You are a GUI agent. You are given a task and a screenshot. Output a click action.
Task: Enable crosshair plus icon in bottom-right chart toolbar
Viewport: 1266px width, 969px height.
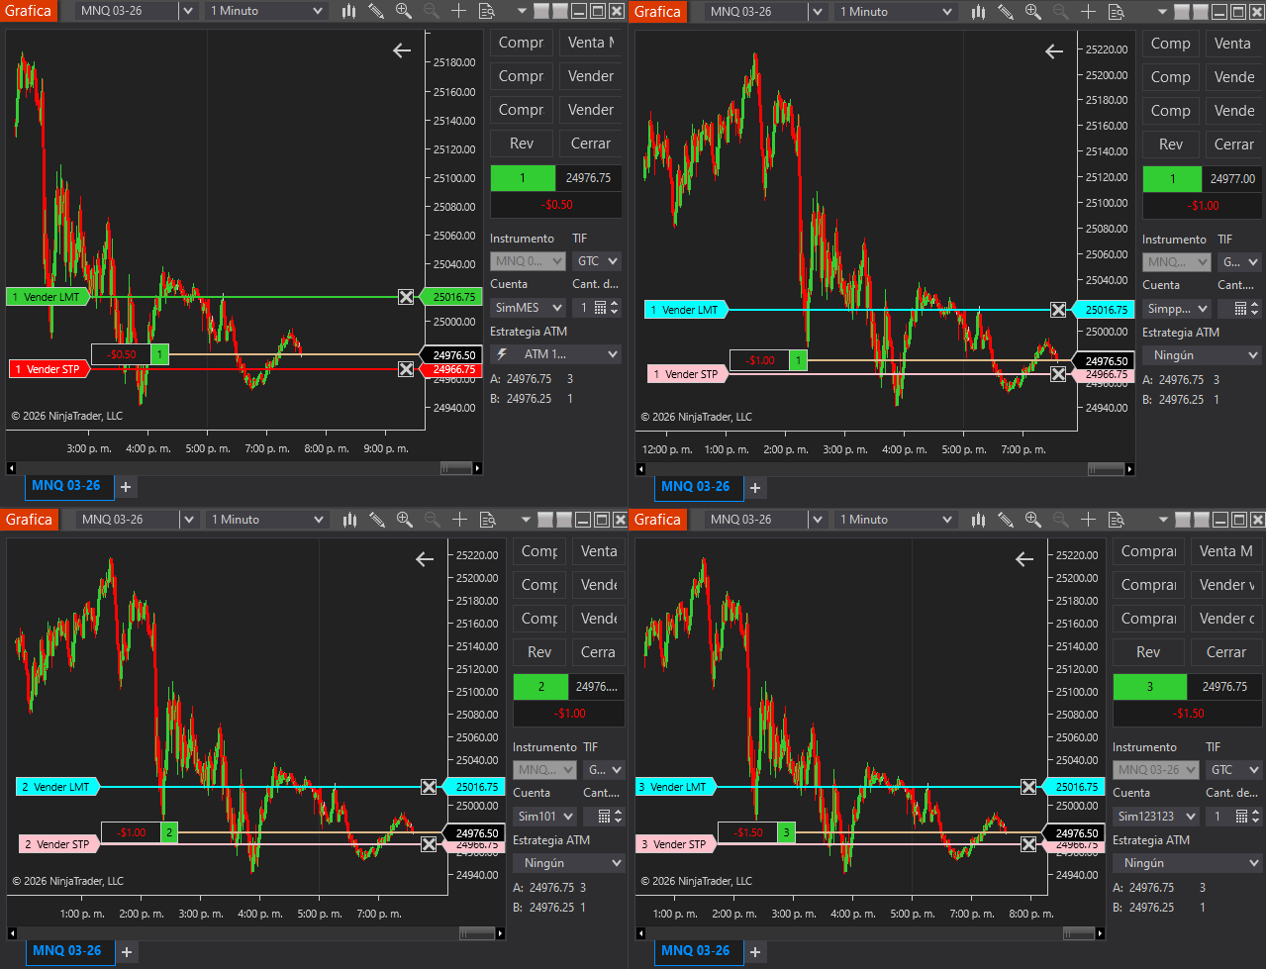point(1088,519)
